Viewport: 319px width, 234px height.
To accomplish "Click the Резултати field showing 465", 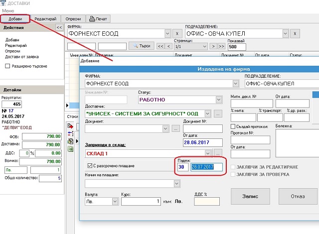I will click(x=11, y=104).
